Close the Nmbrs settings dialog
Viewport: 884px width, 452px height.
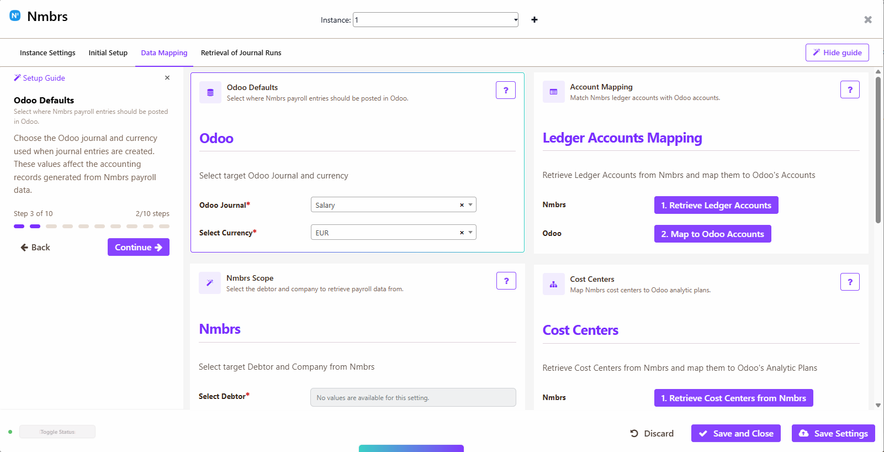coord(868,19)
